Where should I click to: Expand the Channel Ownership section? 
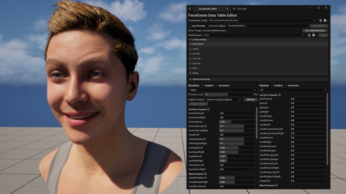[x=190, y=79]
